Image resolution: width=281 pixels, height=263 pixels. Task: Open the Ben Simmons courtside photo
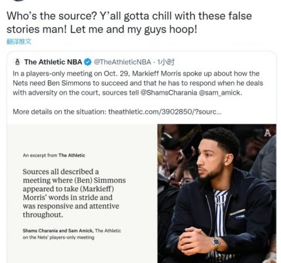(217, 193)
